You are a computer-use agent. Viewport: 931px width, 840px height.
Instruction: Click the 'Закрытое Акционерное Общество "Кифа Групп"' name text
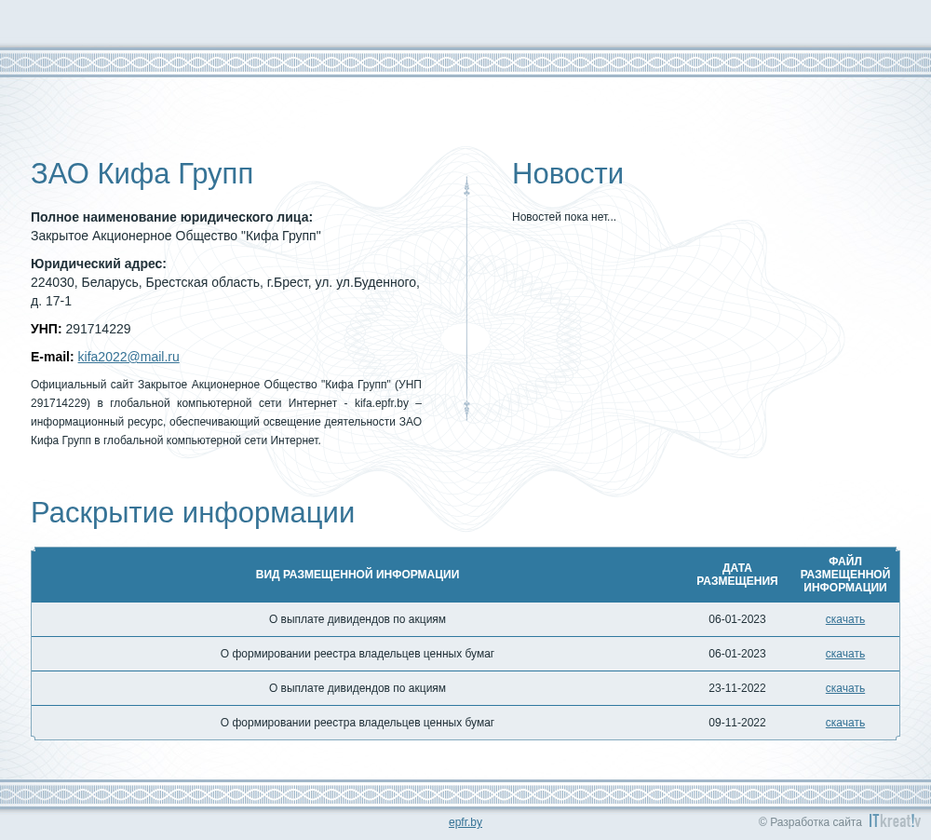(x=176, y=236)
